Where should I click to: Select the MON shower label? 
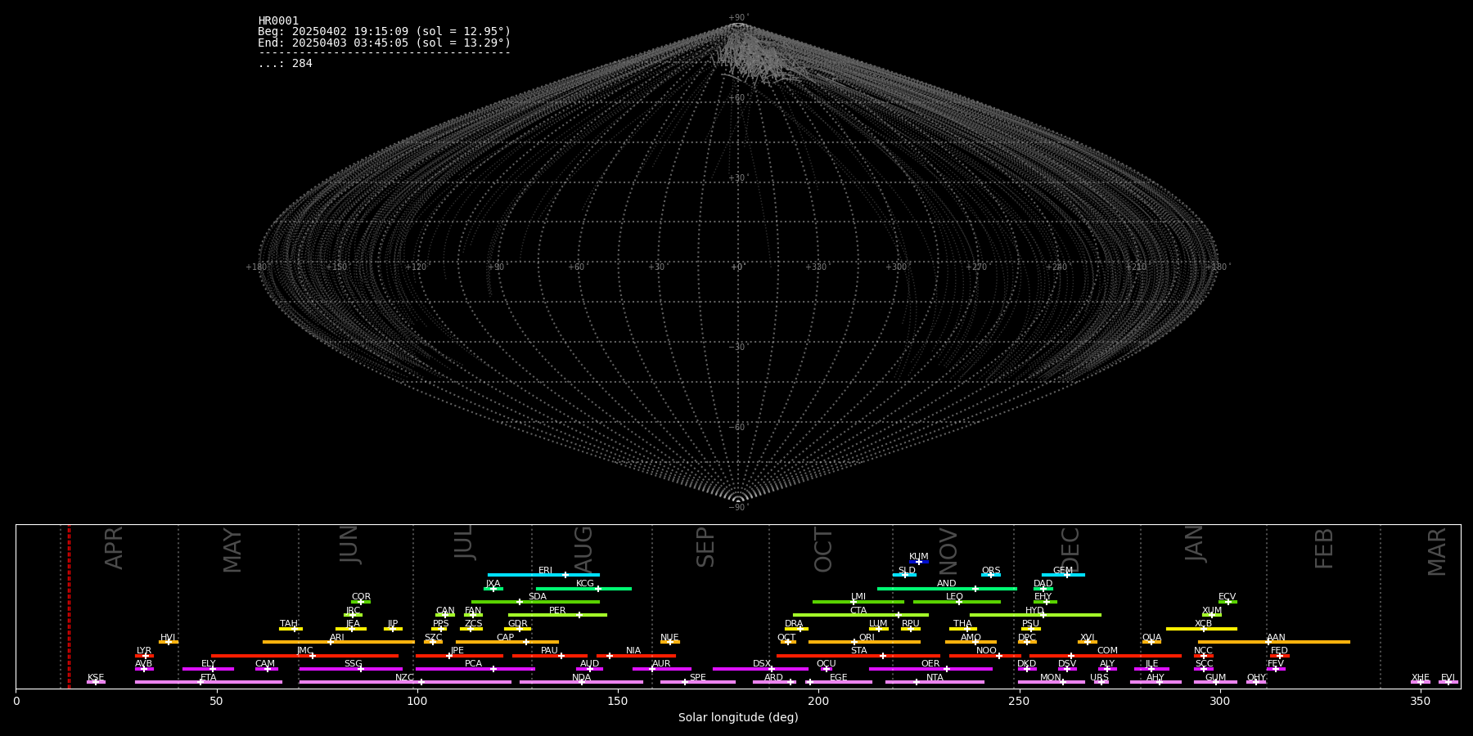tap(1051, 678)
